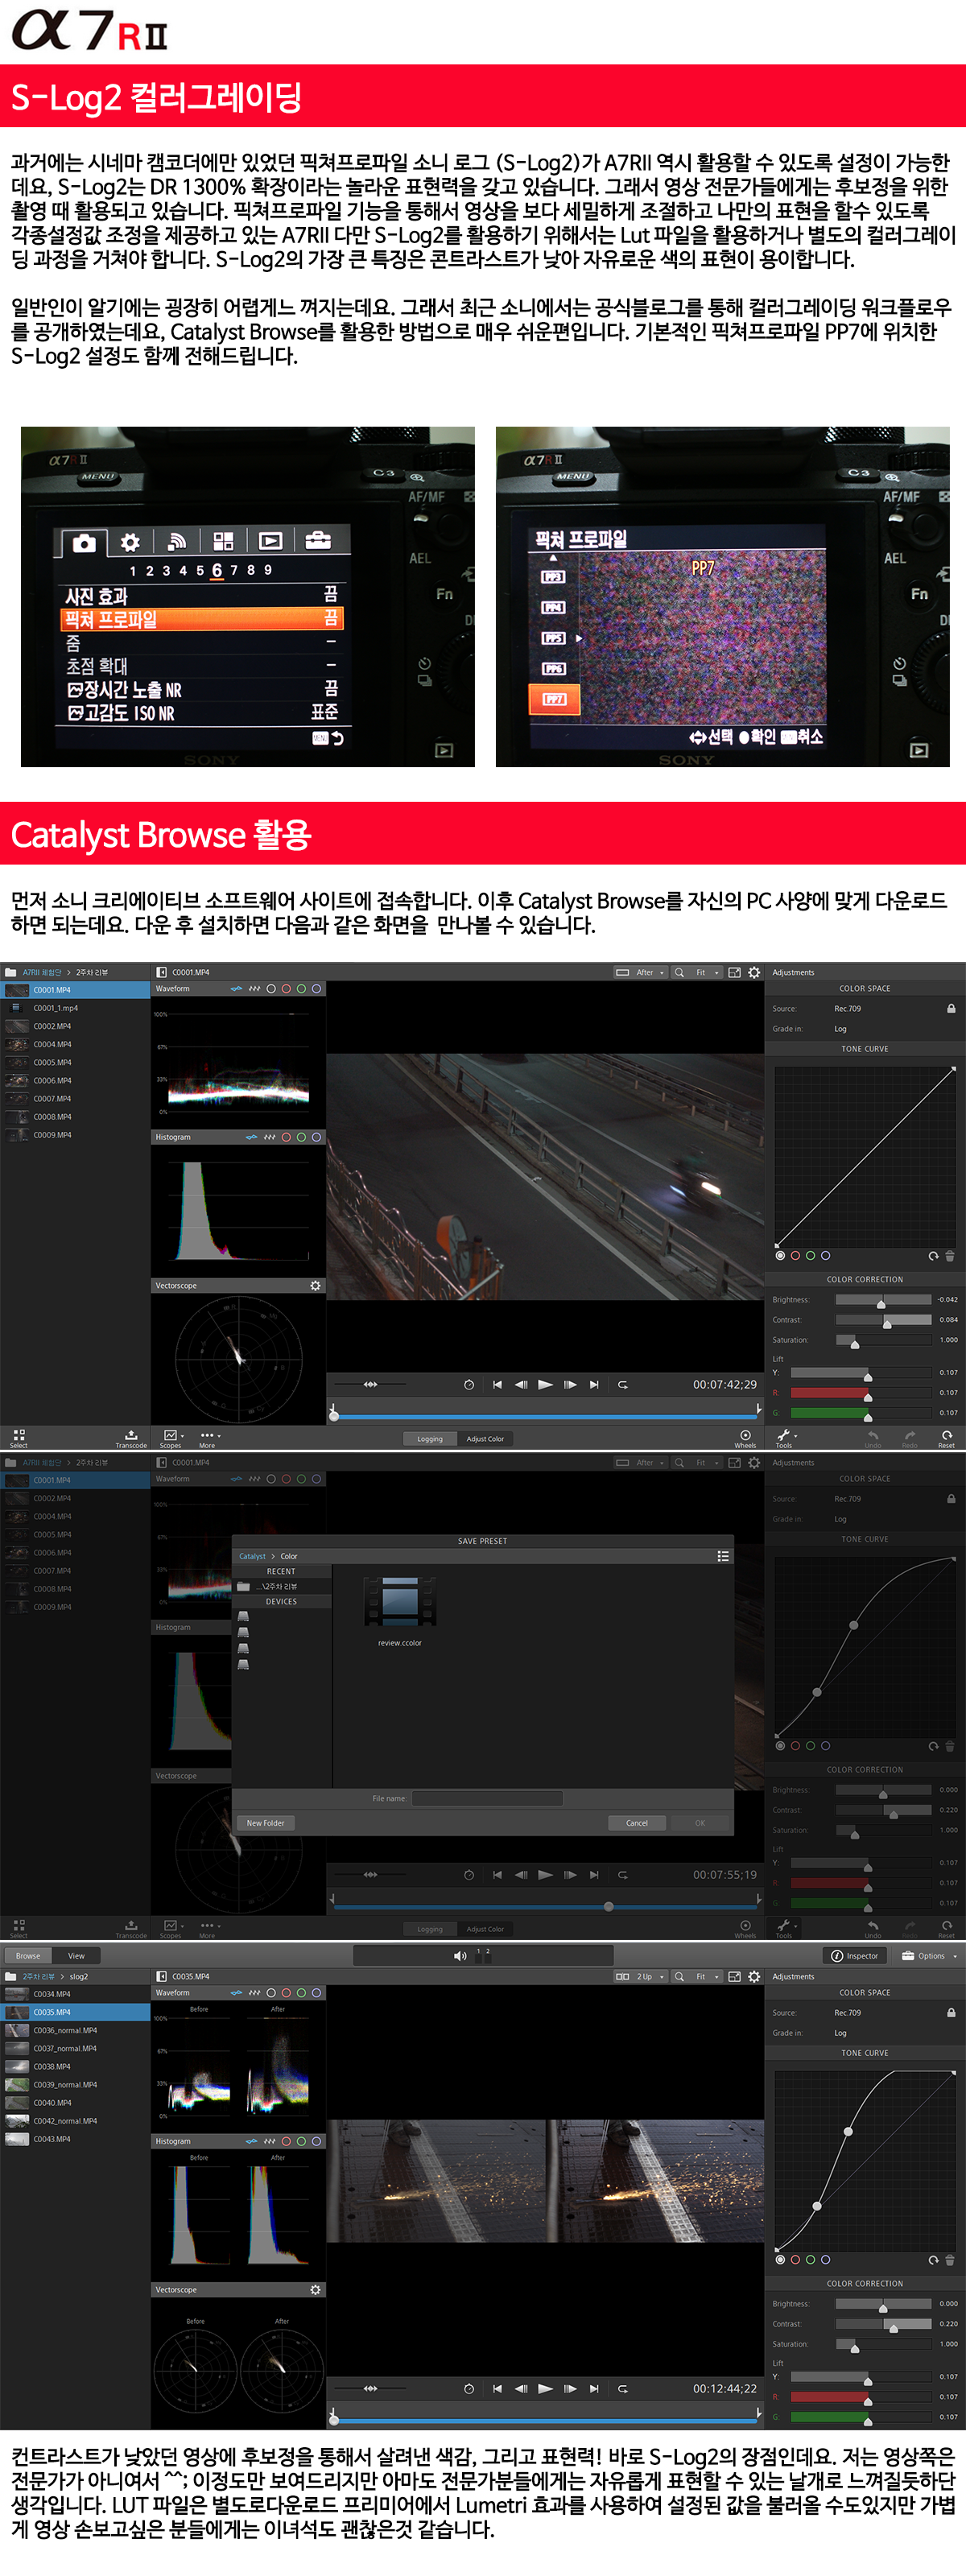The height and width of the screenshot is (2576, 966).
Task: Select the C0036_normal.MP4 clip
Action: coord(75,2030)
